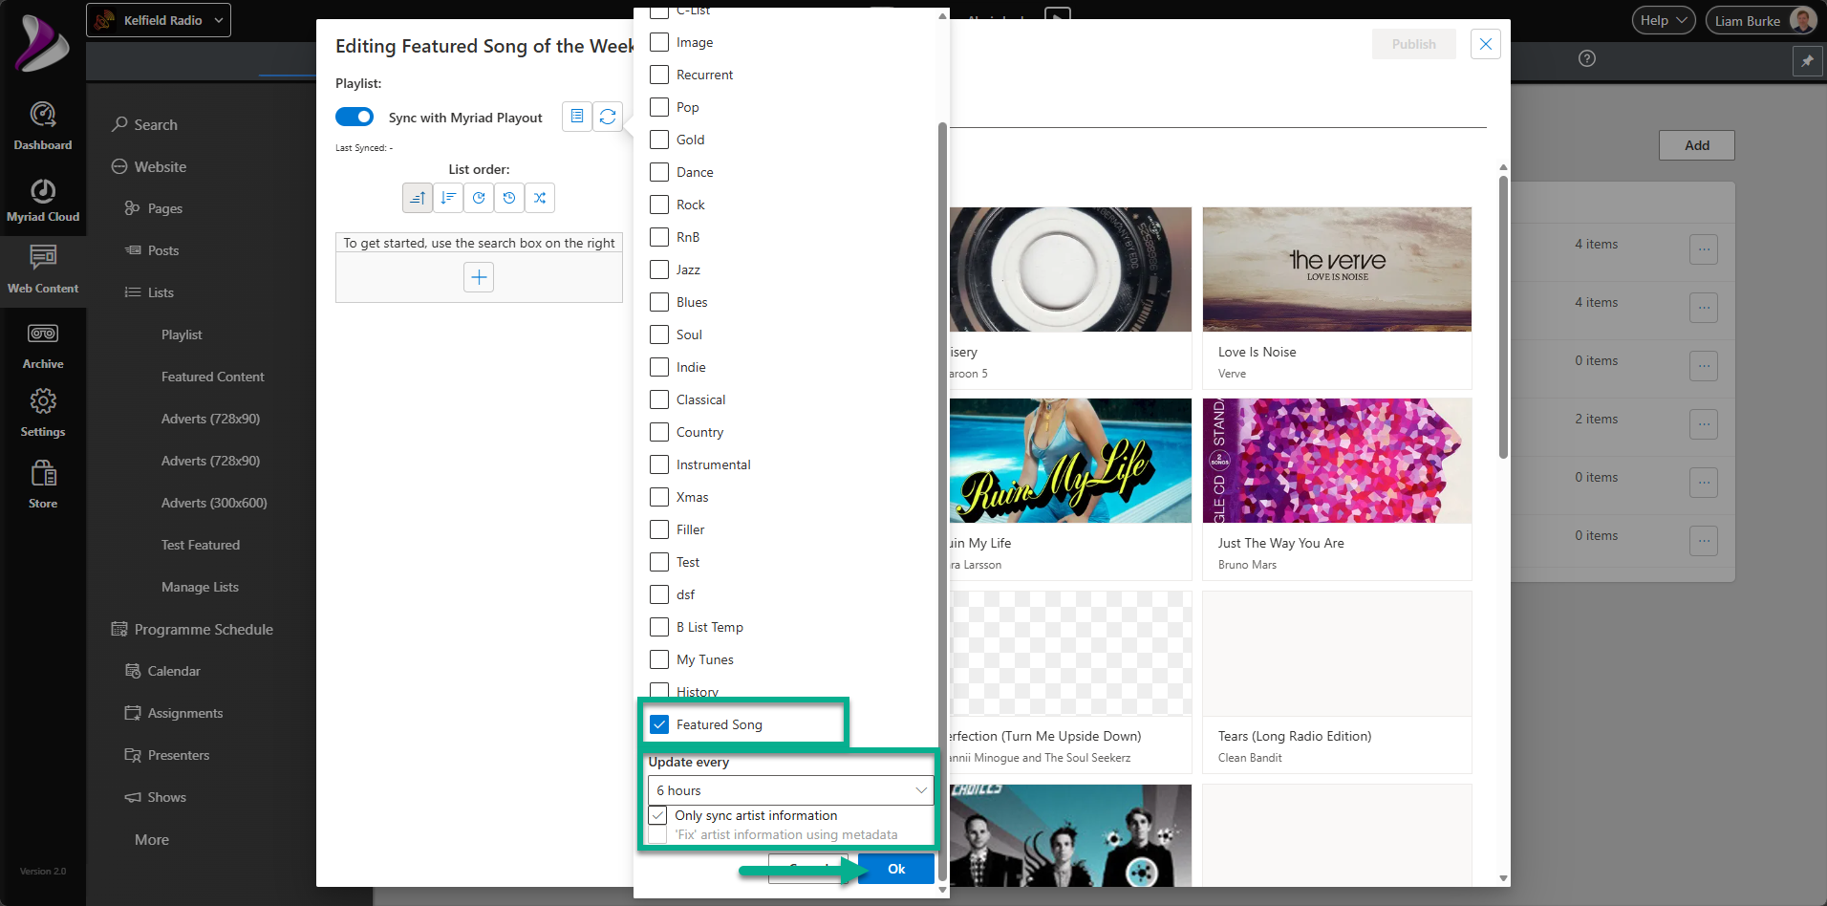Close the Editing Featured Song dialog

click(x=1486, y=44)
